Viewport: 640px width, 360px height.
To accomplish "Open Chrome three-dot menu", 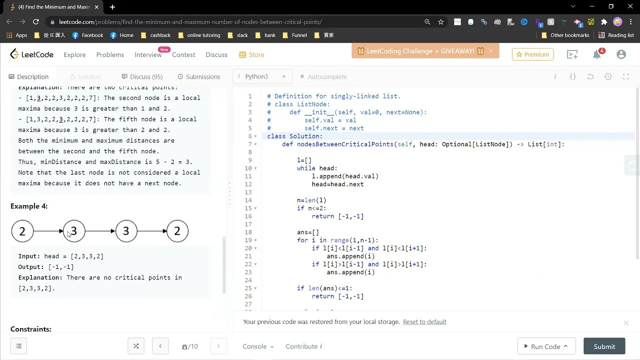I will tap(631, 22).
